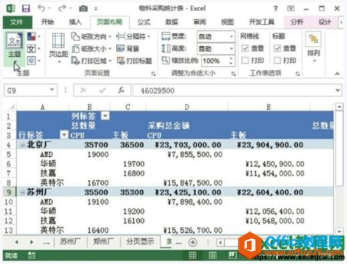Switch to 数据 data tab
Image resolution: width=347 pixels, height=264 pixels.
click(172, 22)
